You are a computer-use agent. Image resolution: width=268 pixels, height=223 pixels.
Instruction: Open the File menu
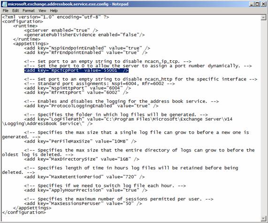6,11
